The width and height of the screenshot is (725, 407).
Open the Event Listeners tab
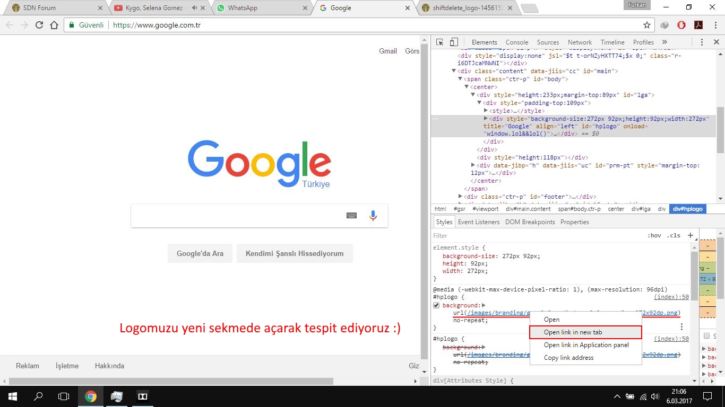(479, 222)
